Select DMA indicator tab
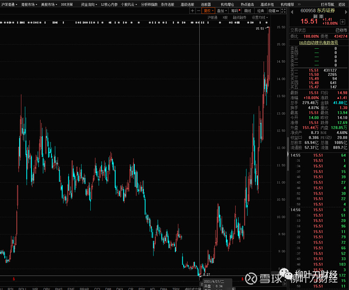 (x=164, y=289)
